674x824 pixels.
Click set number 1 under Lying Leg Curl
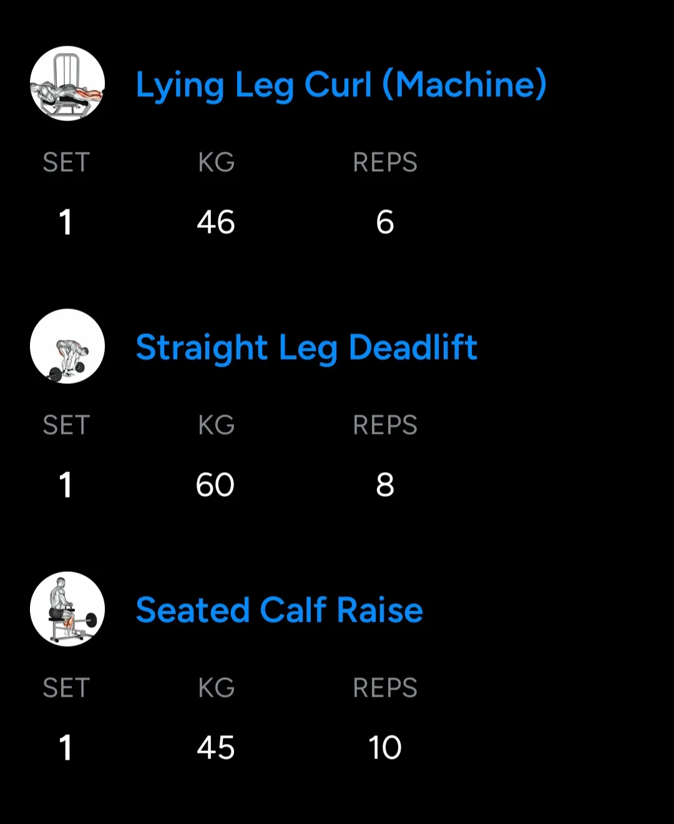[66, 222]
